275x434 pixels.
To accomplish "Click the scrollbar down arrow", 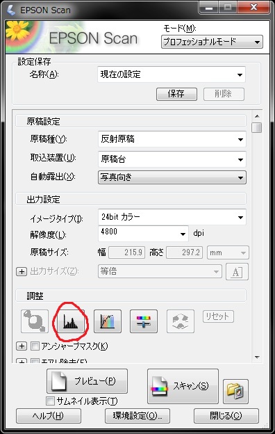I will pyautogui.click(x=257, y=357).
